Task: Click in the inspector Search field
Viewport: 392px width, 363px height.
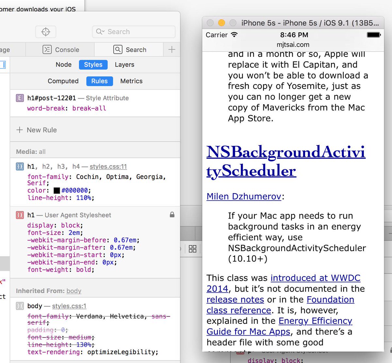Action: [134, 32]
